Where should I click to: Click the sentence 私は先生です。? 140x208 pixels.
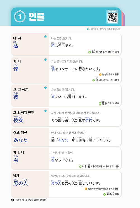pos(62,45)
